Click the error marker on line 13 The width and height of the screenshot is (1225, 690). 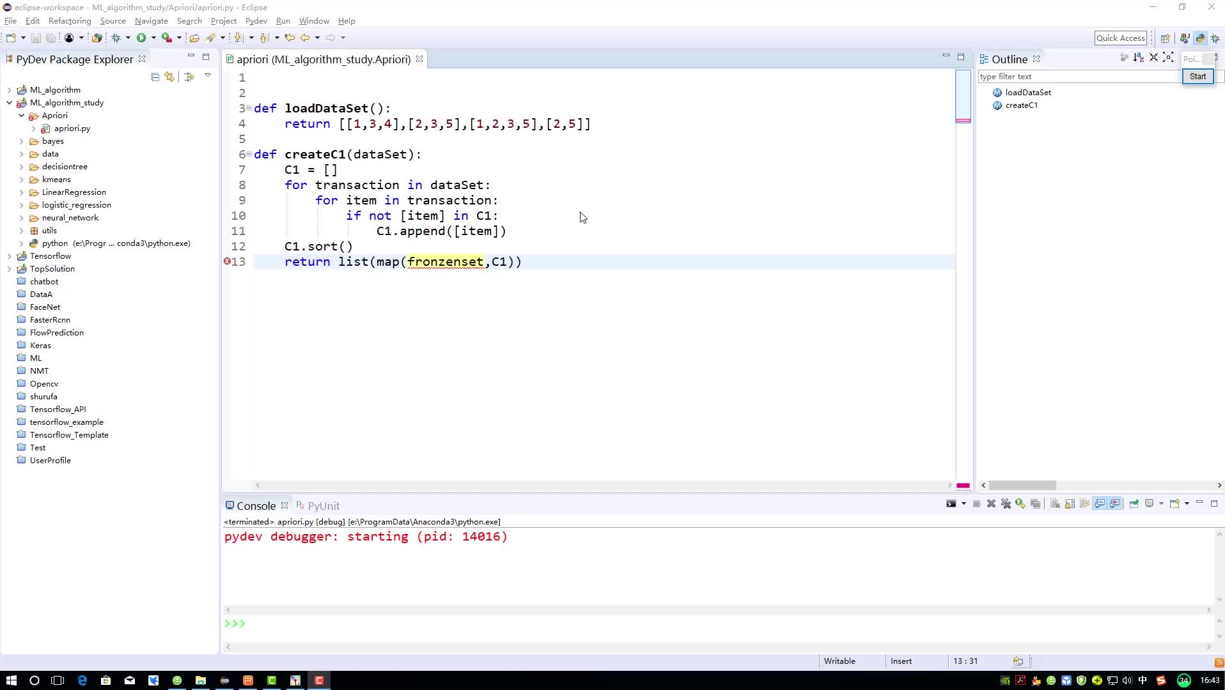point(227,262)
